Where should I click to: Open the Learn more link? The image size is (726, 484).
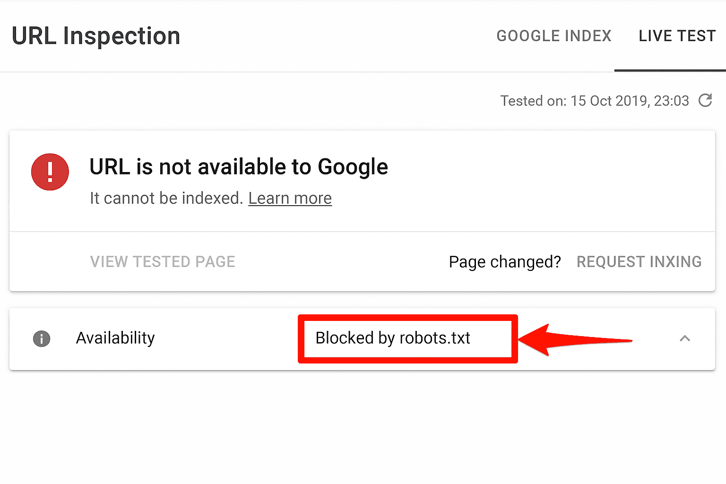click(290, 199)
